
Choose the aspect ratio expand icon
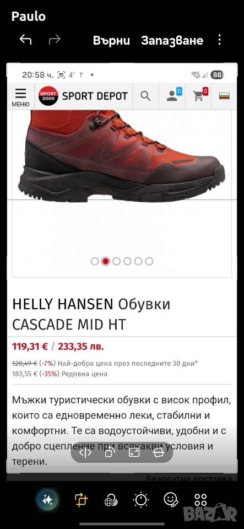(134, 452)
